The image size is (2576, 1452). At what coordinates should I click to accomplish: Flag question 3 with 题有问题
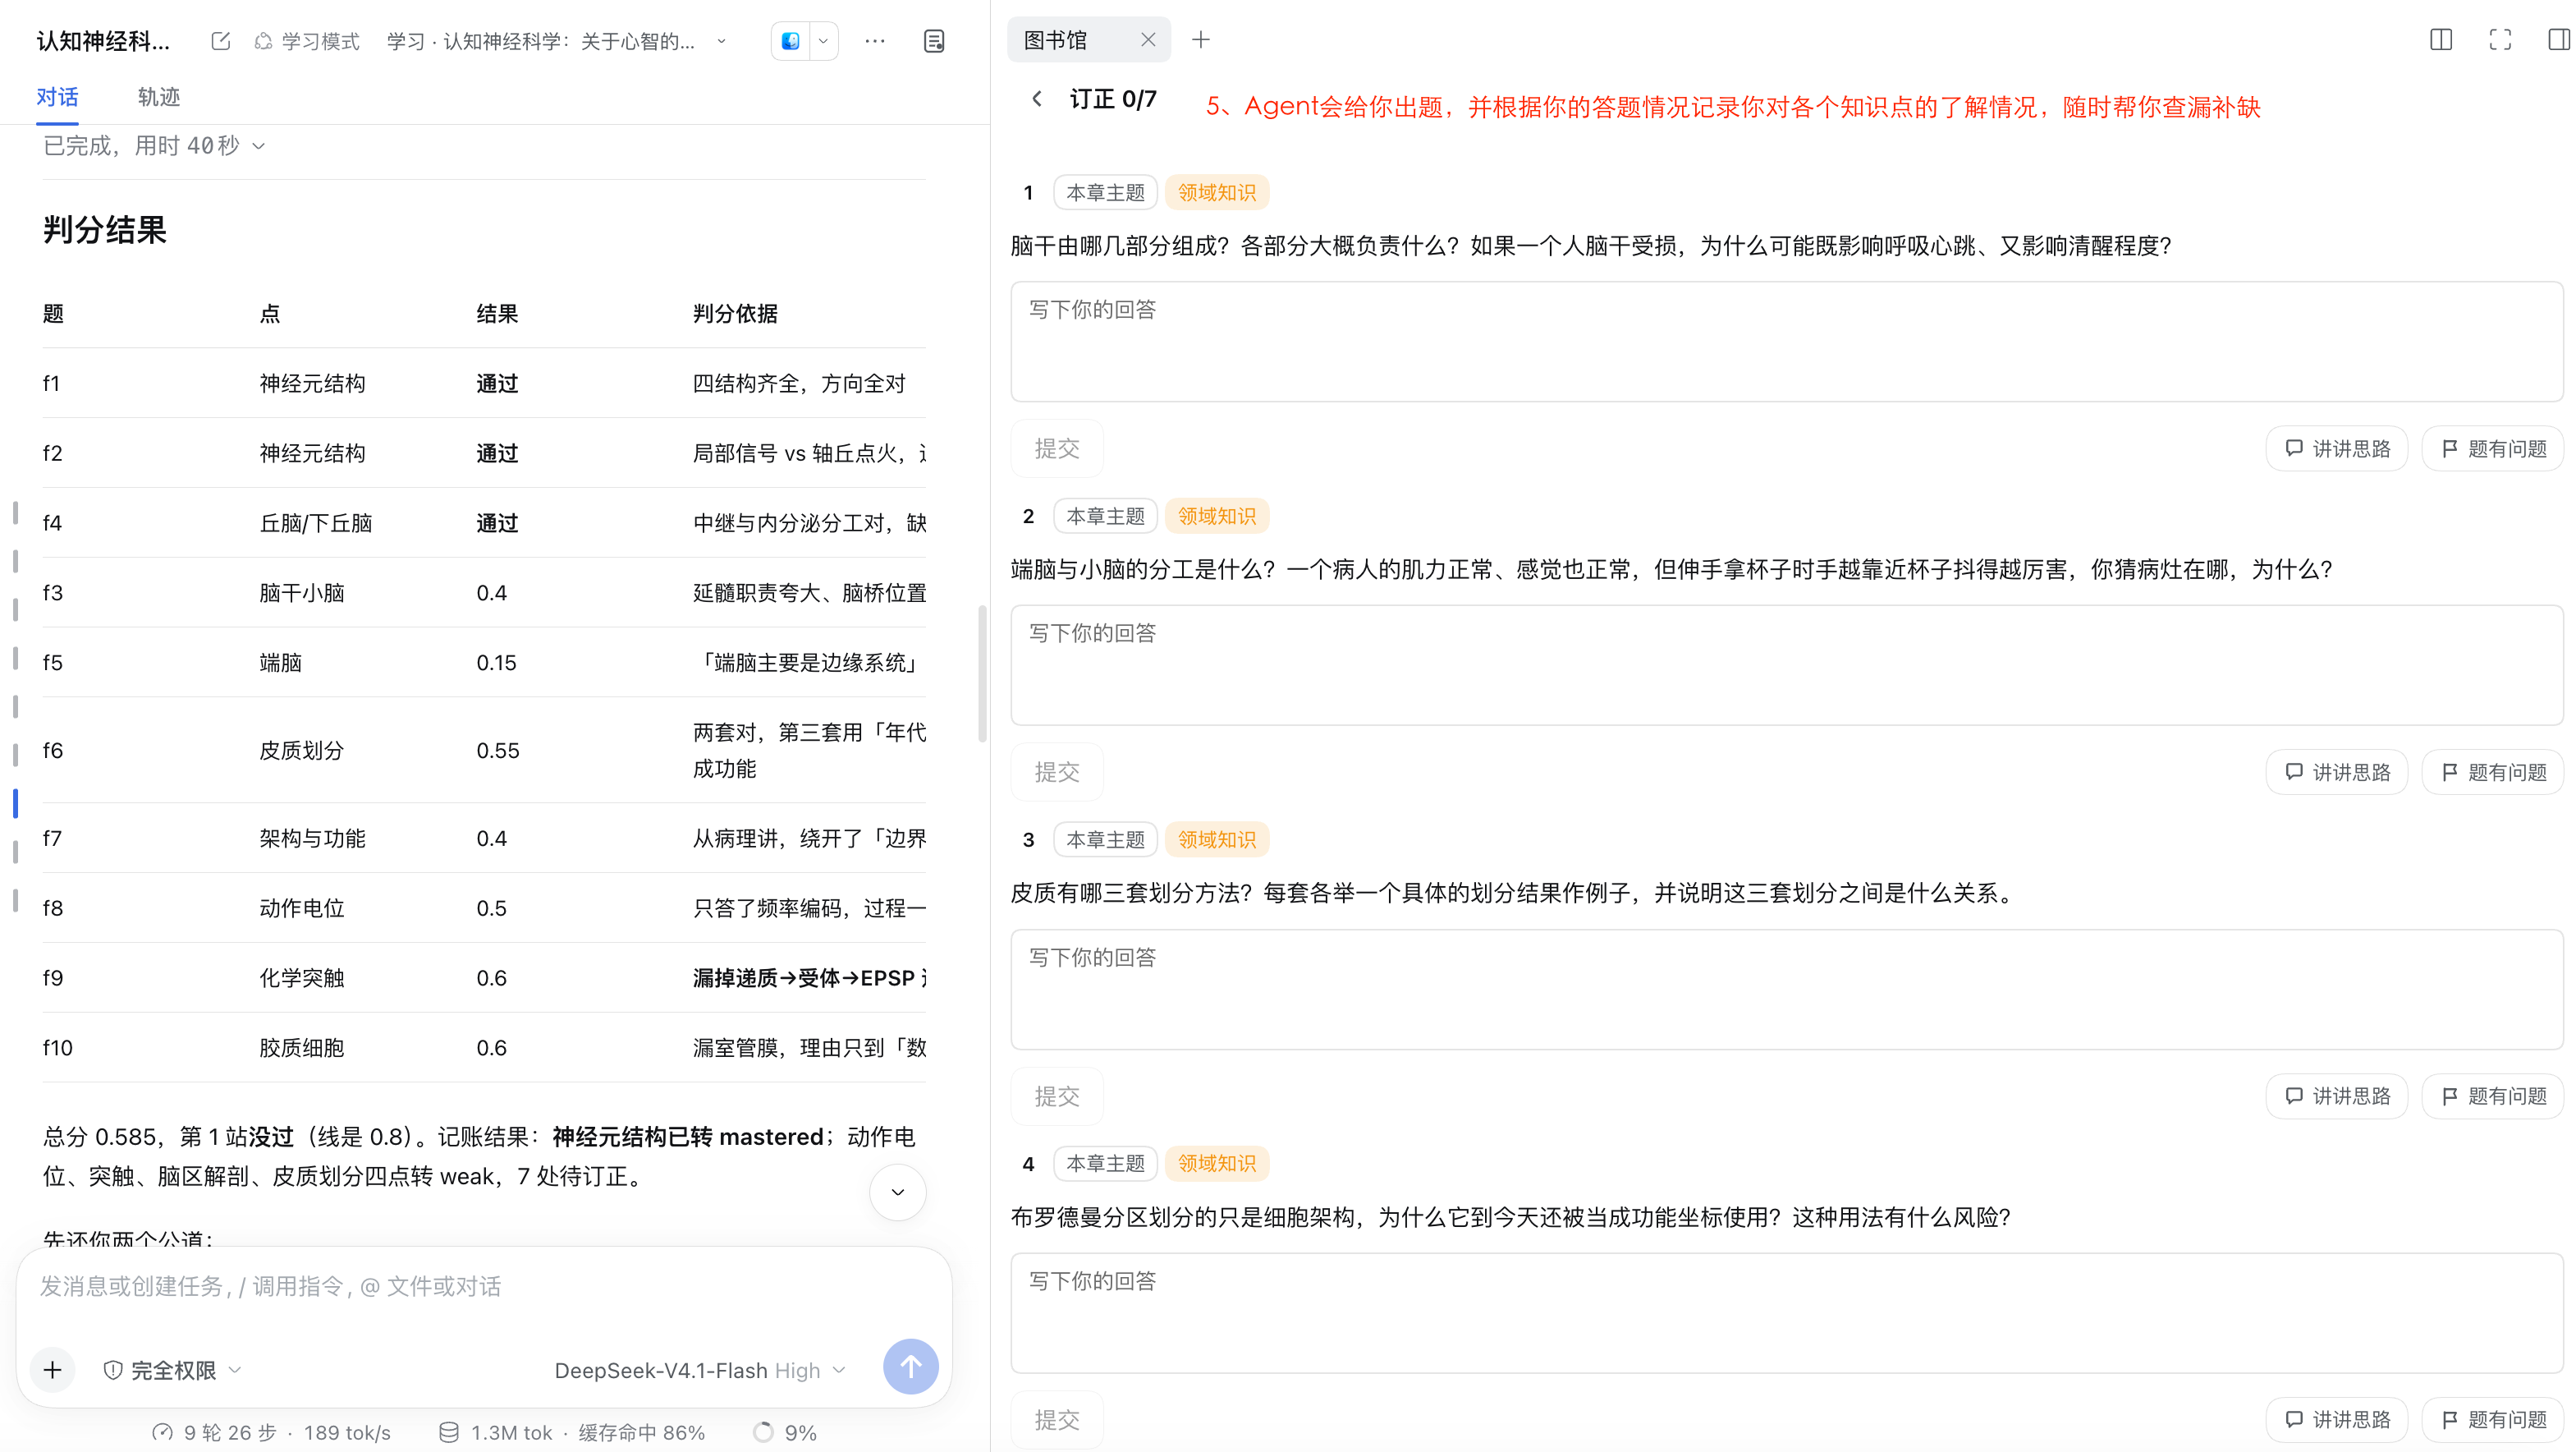coord(2493,1096)
